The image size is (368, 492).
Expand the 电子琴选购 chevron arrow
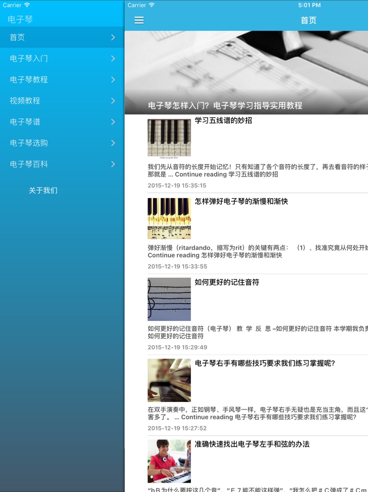[113, 143]
